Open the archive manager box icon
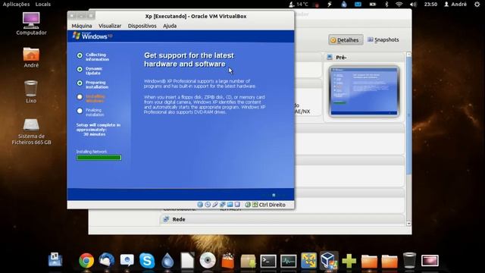Screen dimensions: 485x273 [x=248, y=261]
